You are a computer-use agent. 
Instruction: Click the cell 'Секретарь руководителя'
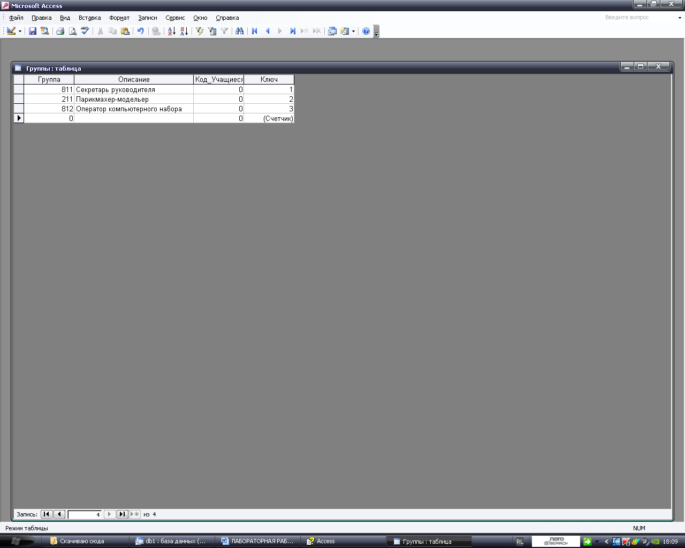(x=134, y=89)
